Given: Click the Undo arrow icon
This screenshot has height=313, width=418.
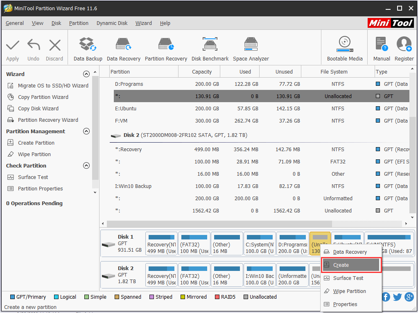Looking at the screenshot, I should [x=34, y=45].
